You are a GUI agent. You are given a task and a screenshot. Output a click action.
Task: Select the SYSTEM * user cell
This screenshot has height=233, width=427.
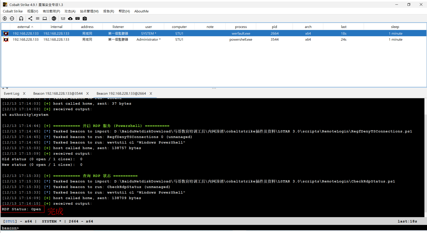(x=149, y=33)
